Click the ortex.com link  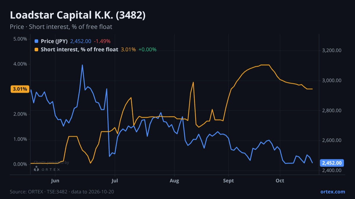click(333, 192)
